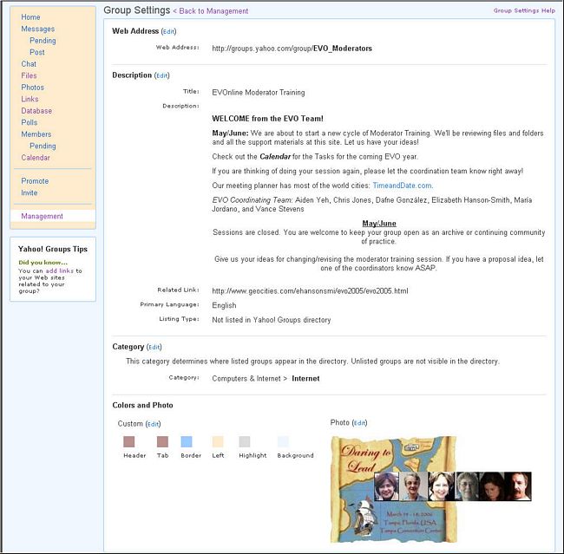This screenshot has height=554, width=564.
Task: Click the add links tip link
Action: pos(59,270)
